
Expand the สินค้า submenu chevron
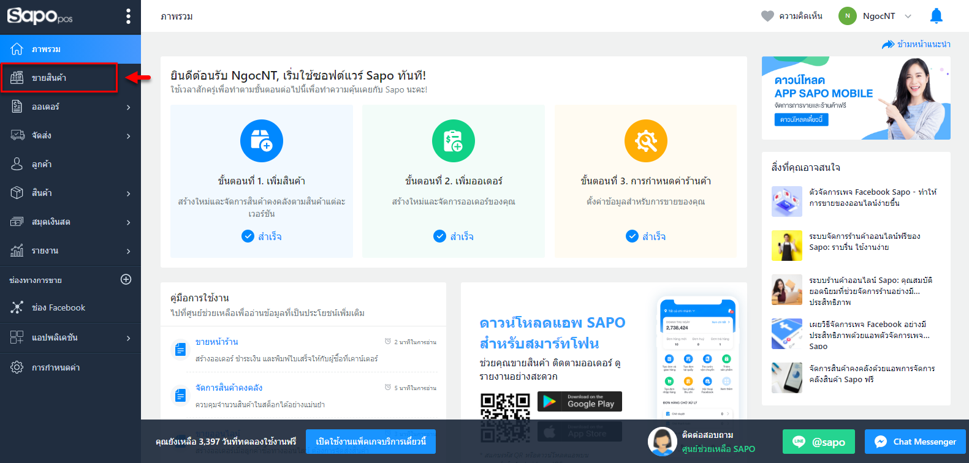(x=129, y=194)
